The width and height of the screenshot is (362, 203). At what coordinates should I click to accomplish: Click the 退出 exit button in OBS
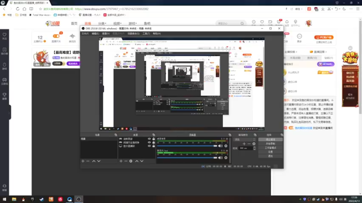pyautogui.click(x=270, y=156)
